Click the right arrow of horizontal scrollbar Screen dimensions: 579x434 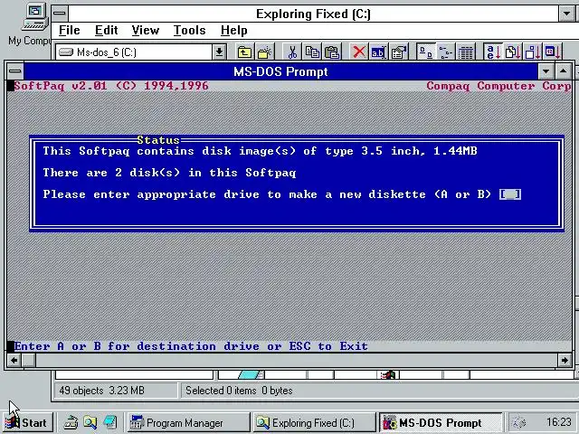(565, 360)
